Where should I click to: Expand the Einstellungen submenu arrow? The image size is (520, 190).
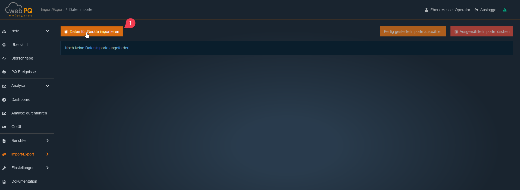[x=48, y=168]
